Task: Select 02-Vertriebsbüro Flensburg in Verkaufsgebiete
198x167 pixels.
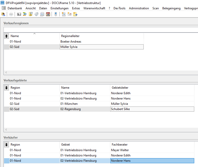Action: (x=85, y=98)
